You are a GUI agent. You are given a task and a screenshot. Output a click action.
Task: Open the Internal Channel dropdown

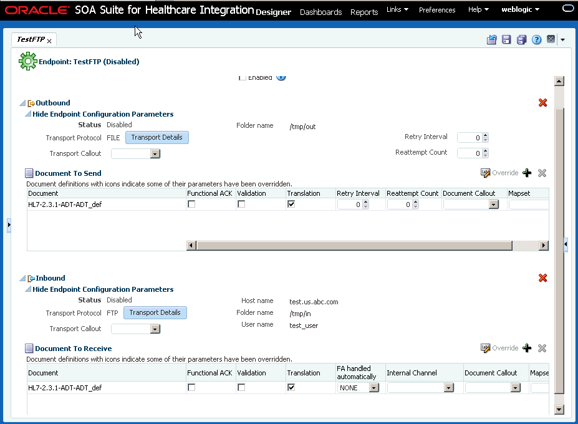[x=448, y=388]
